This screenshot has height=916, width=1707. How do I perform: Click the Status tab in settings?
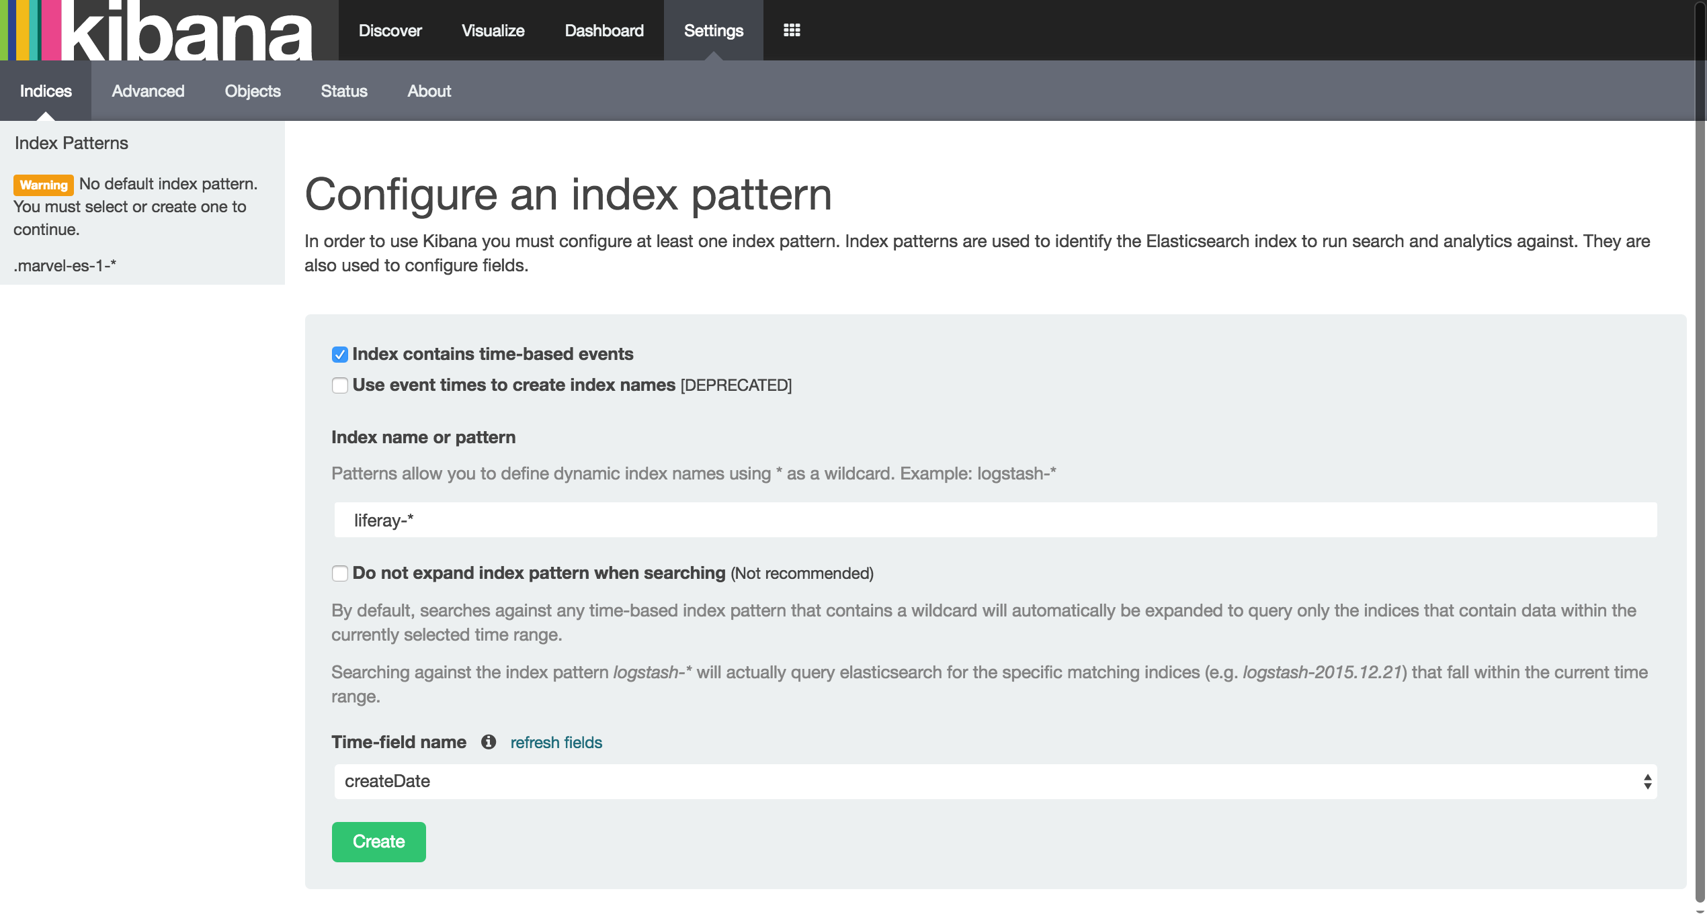point(343,90)
